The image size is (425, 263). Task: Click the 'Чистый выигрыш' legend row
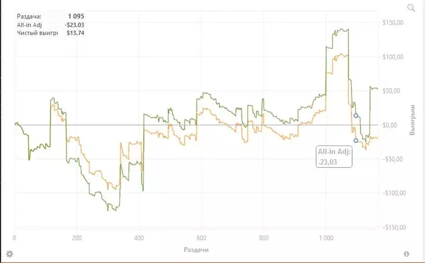click(50, 33)
